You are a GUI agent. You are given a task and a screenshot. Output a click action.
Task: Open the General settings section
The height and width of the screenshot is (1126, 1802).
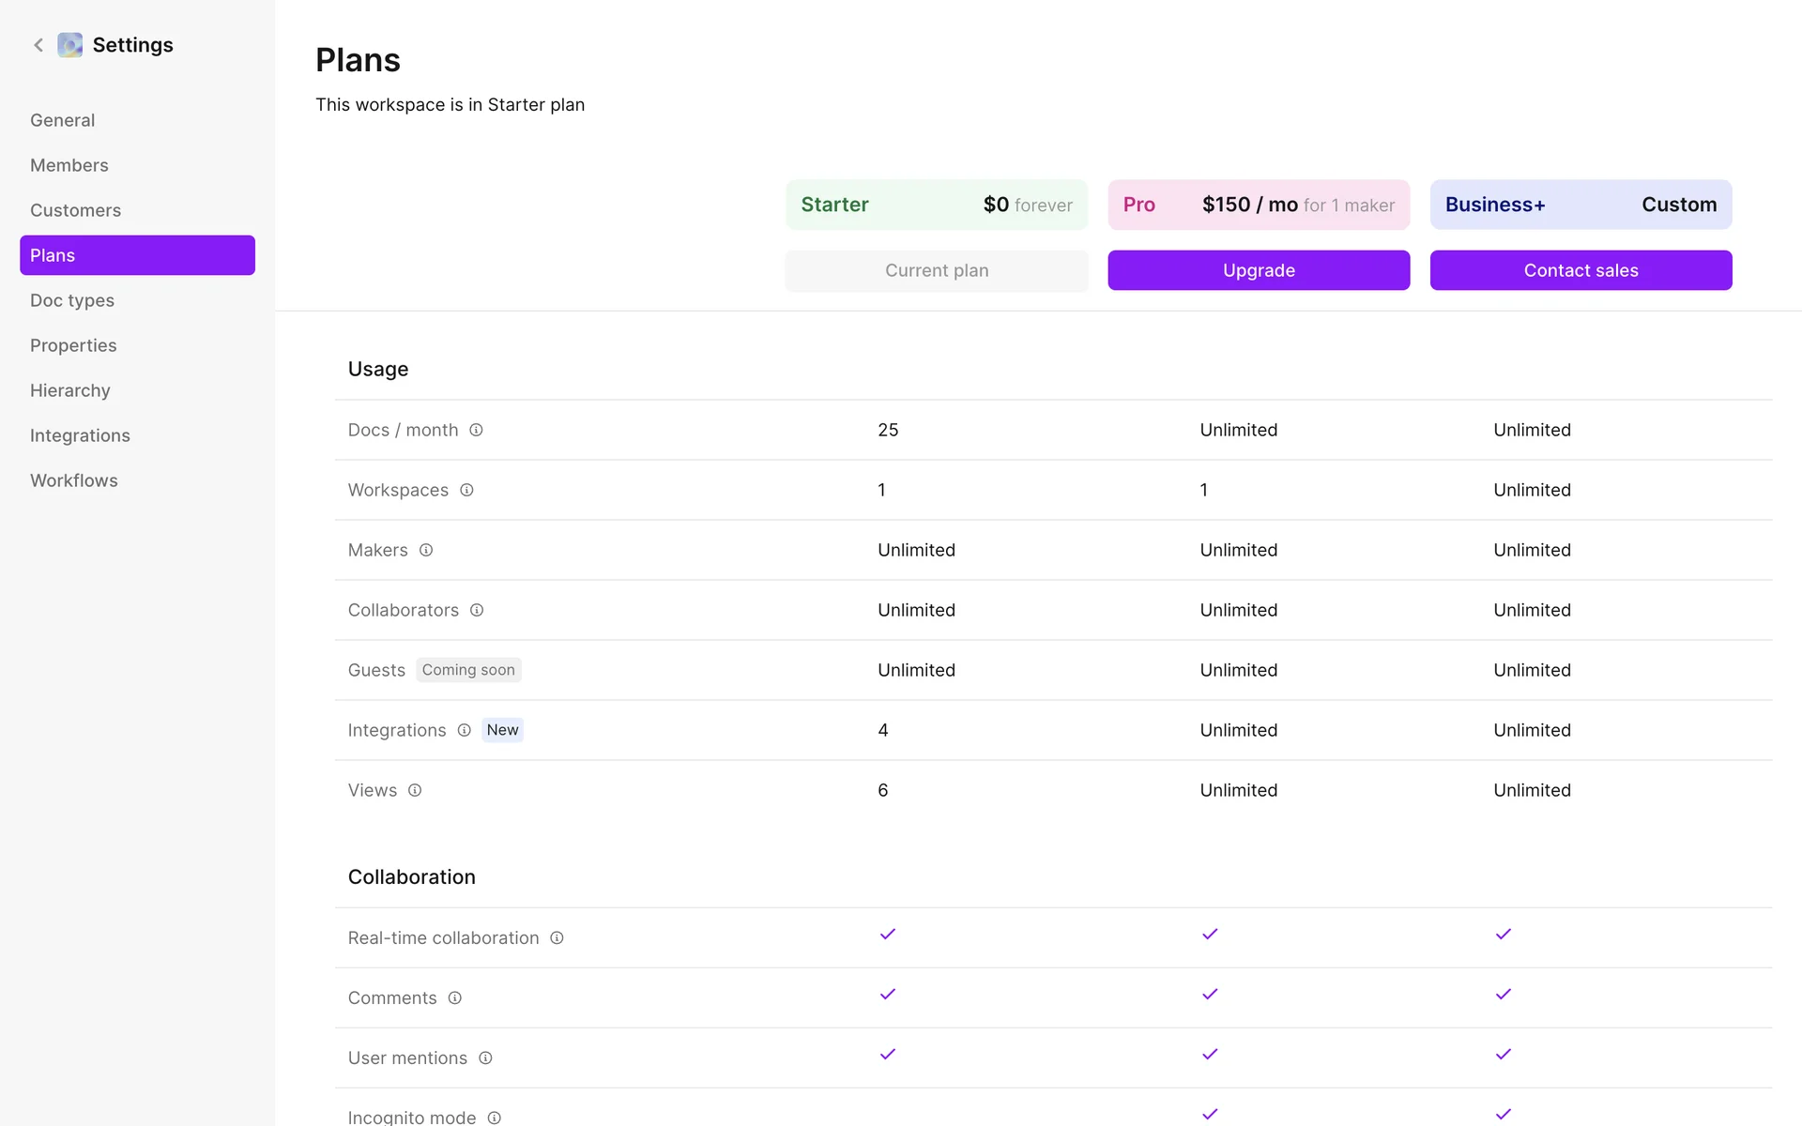[62, 120]
